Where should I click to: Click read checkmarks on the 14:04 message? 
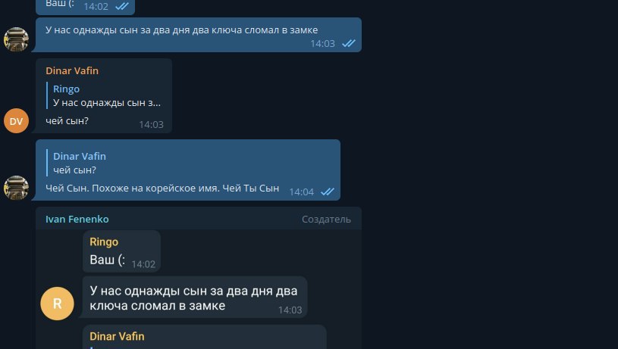pyautogui.click(x=327, y=192)
